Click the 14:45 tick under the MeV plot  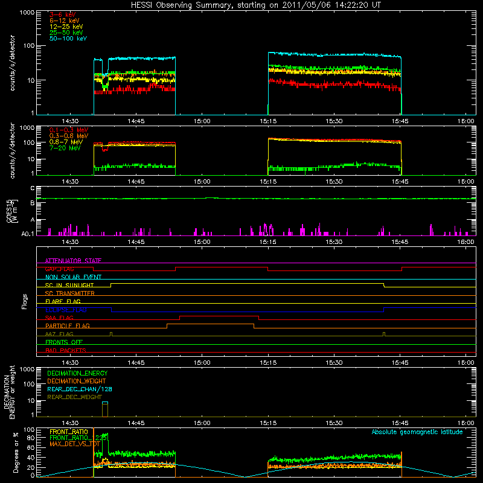coord(136,182)
